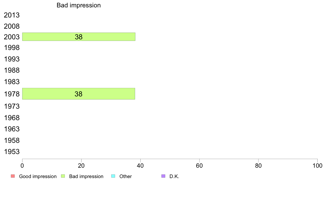Click the 2008 year label
The image size is (325, 201).
click(12, 26)
